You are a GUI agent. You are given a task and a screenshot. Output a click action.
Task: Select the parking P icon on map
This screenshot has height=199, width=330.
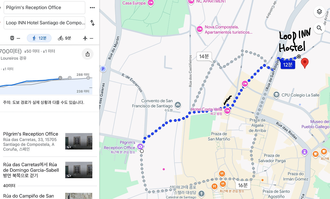[103, 69]
